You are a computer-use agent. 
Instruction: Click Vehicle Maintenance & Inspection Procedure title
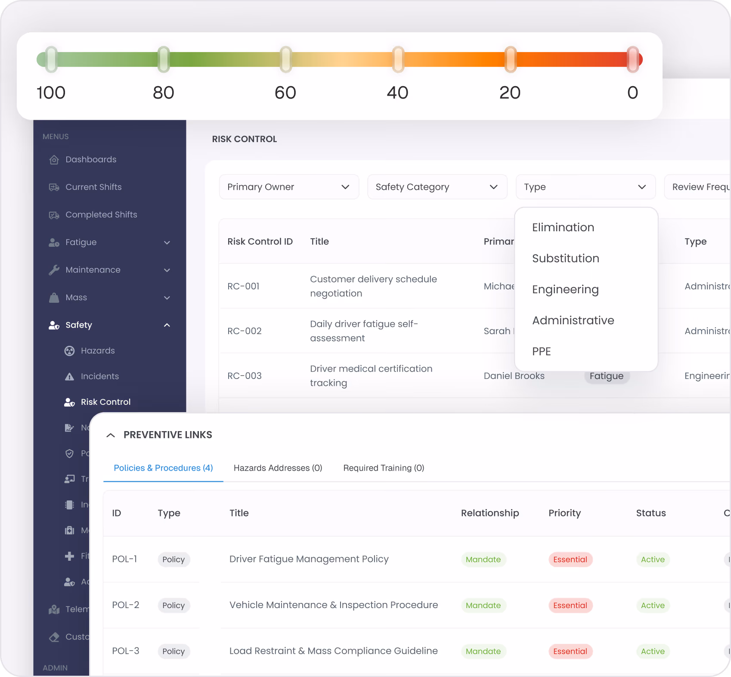click(334, 605)
